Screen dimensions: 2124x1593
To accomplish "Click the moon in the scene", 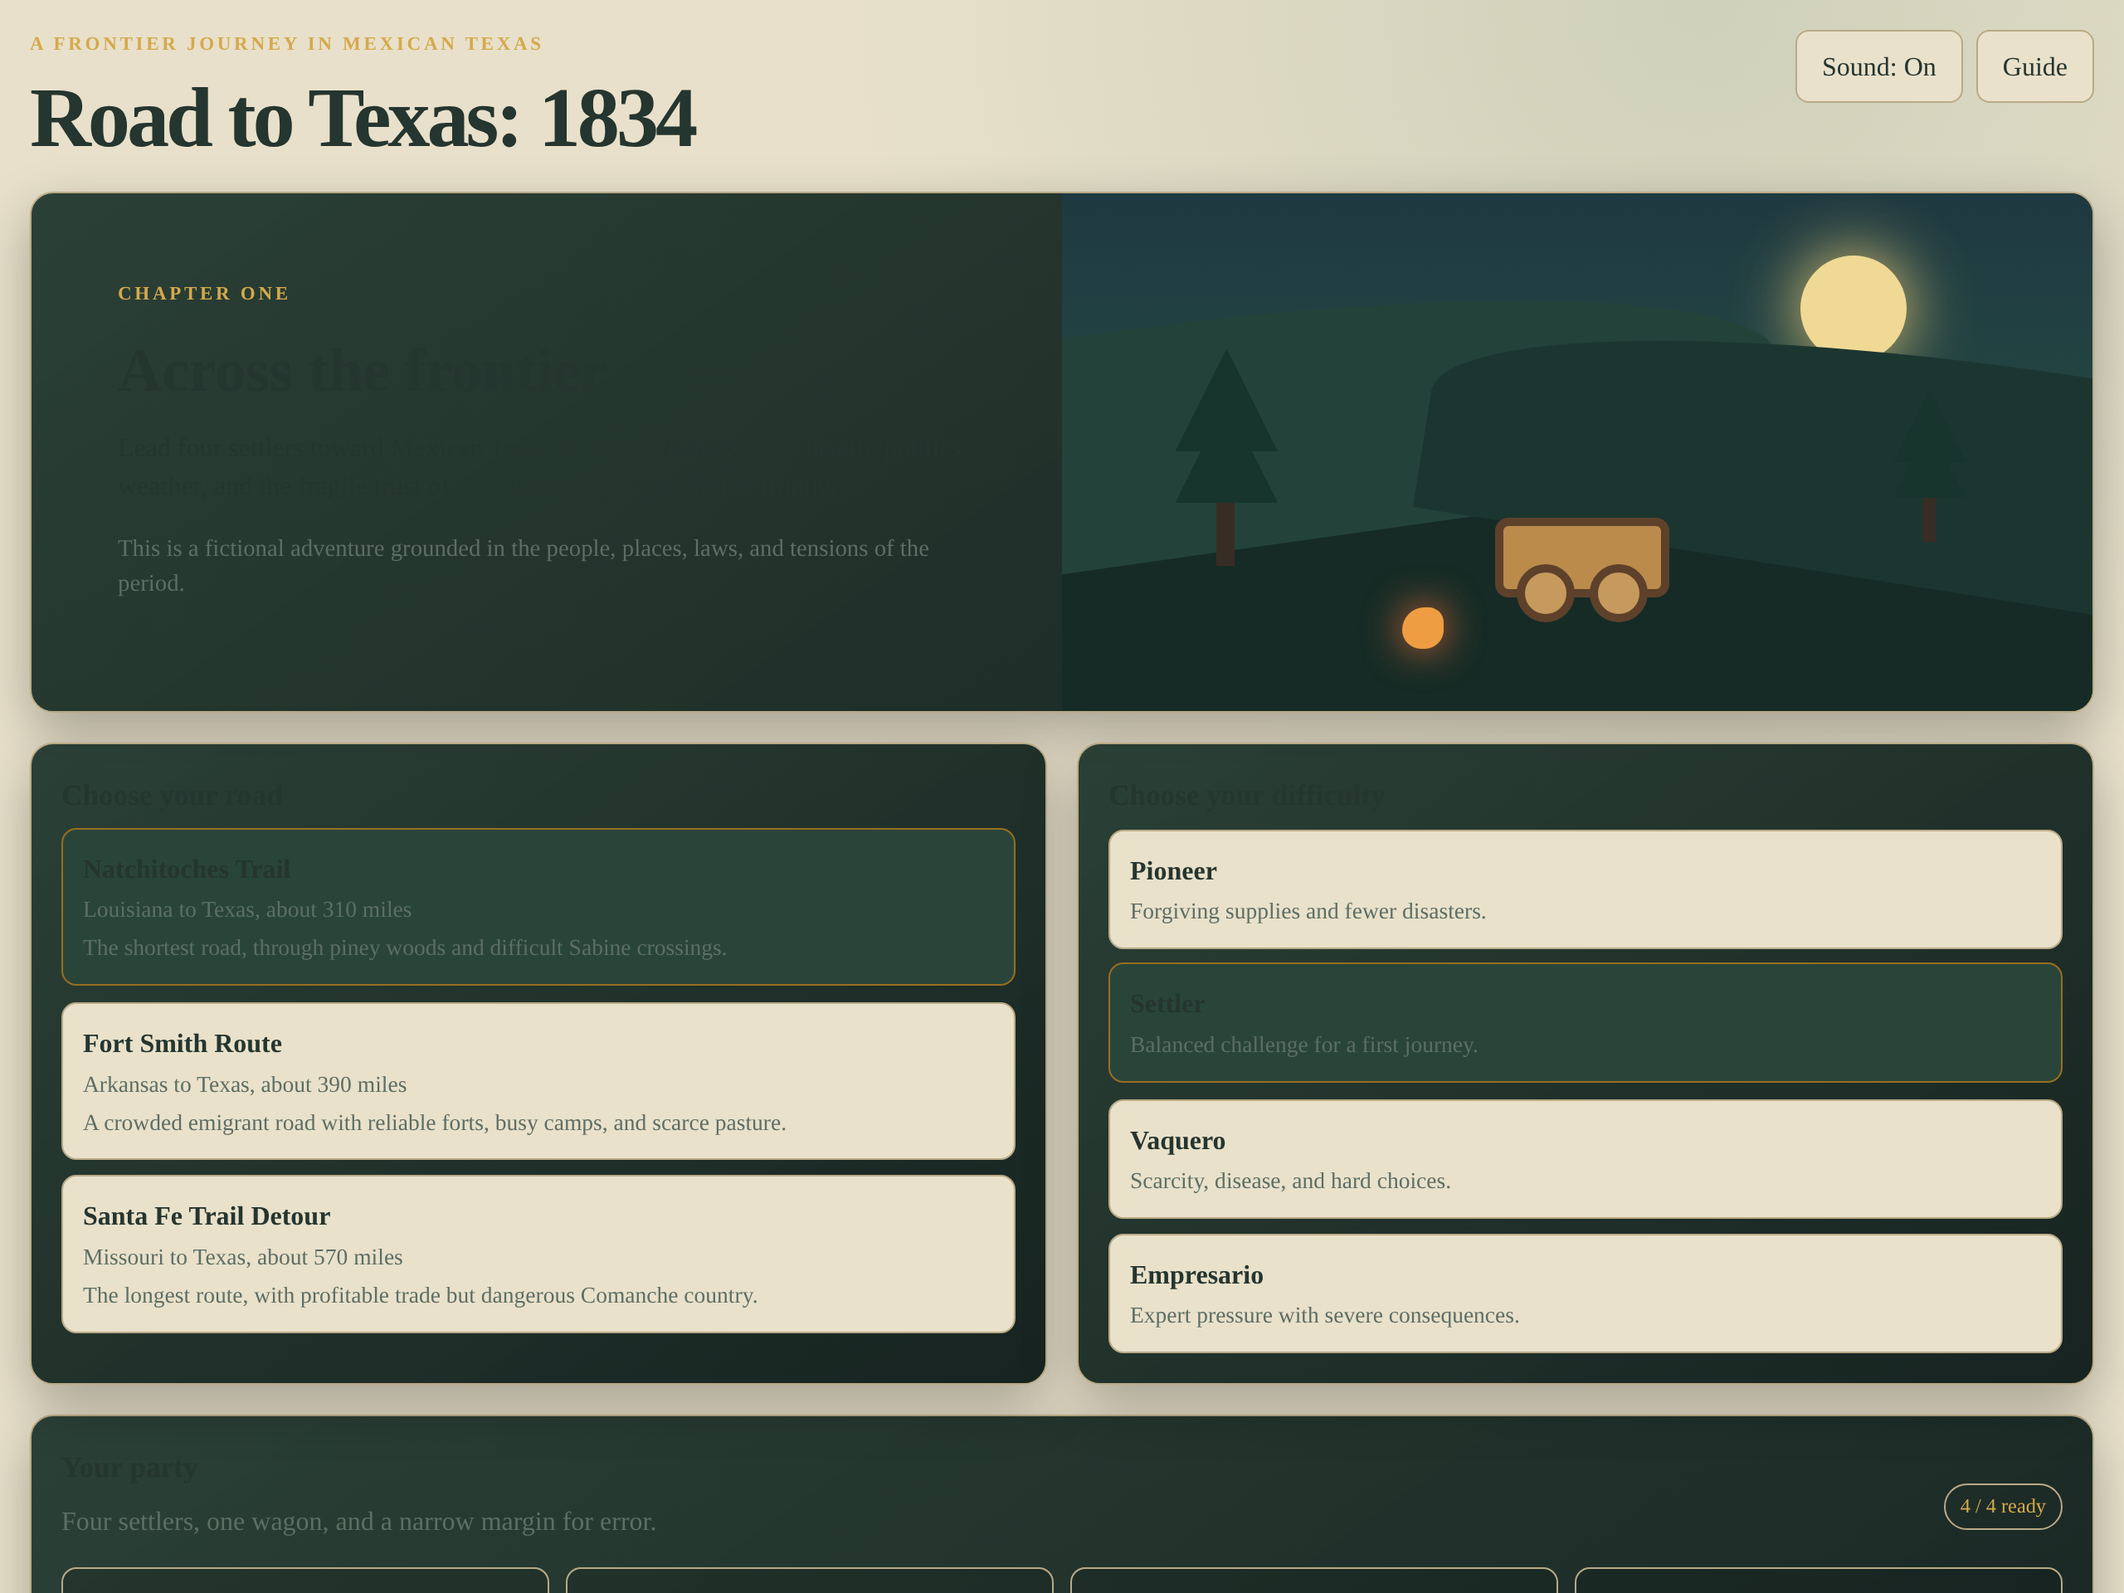I will (x=1852, y=307).
